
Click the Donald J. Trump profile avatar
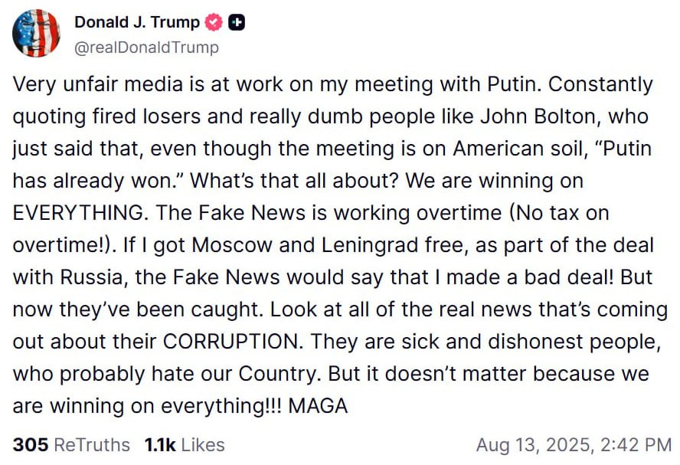tap(36, 33)
